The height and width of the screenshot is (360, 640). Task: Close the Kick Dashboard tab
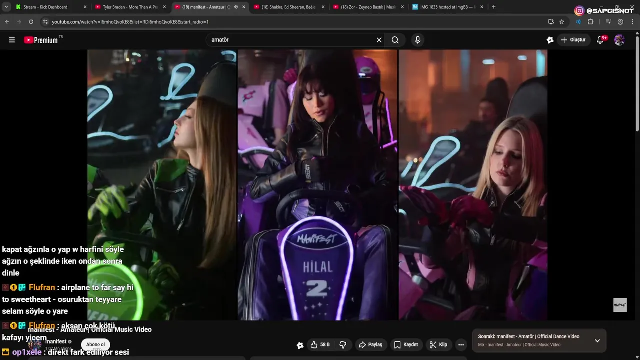85,7
